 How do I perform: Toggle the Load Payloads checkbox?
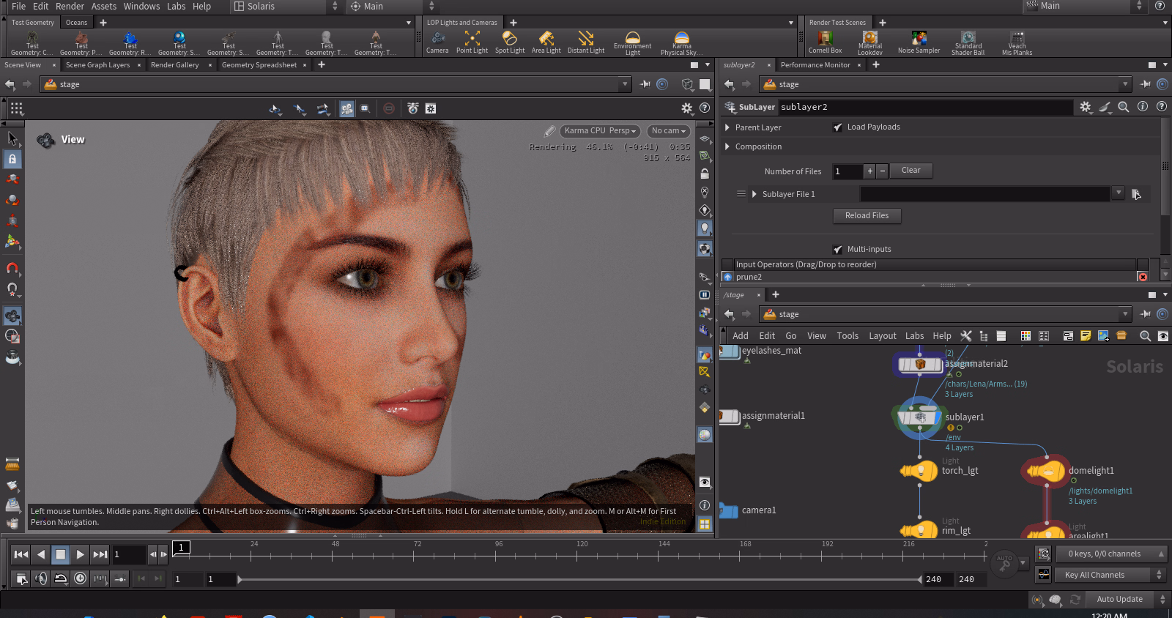coord(838,127)
